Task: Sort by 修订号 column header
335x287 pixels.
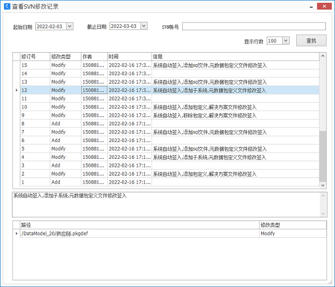Action: [34, 56]
